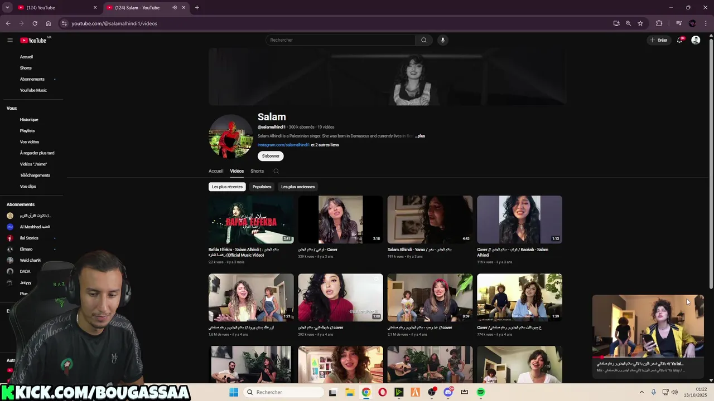Close the 'Salam - YouTube' browser tab
The image size is (714, 401).
(184, 8)
